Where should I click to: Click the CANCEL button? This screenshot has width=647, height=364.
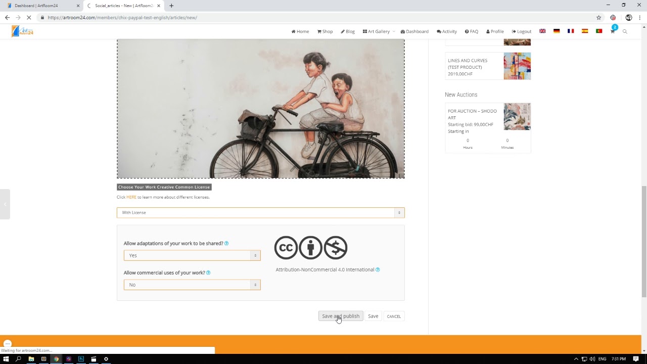[x=394, y=316]
